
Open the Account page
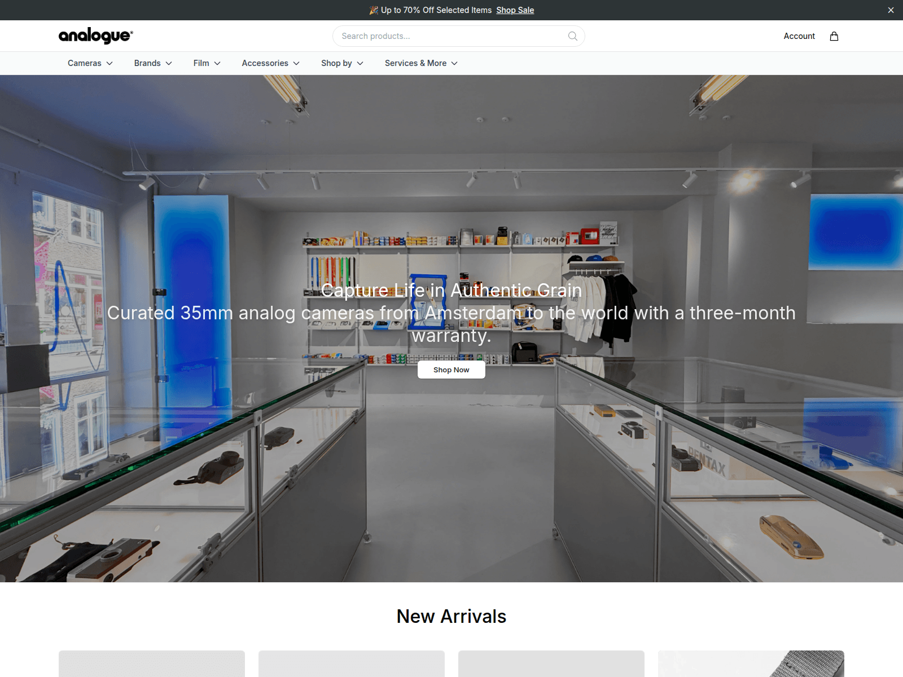pos(799,36)
